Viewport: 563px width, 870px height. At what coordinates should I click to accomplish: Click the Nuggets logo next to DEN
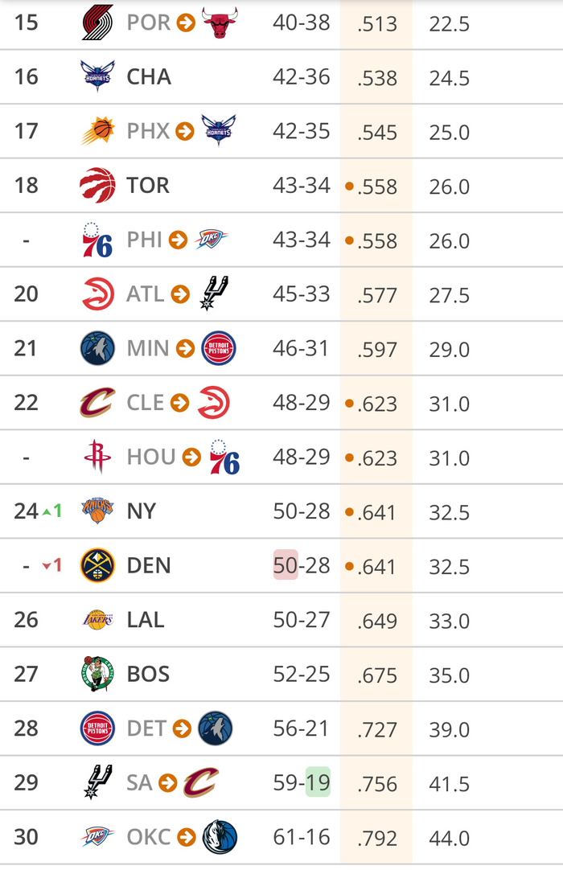tap(97, 565)
